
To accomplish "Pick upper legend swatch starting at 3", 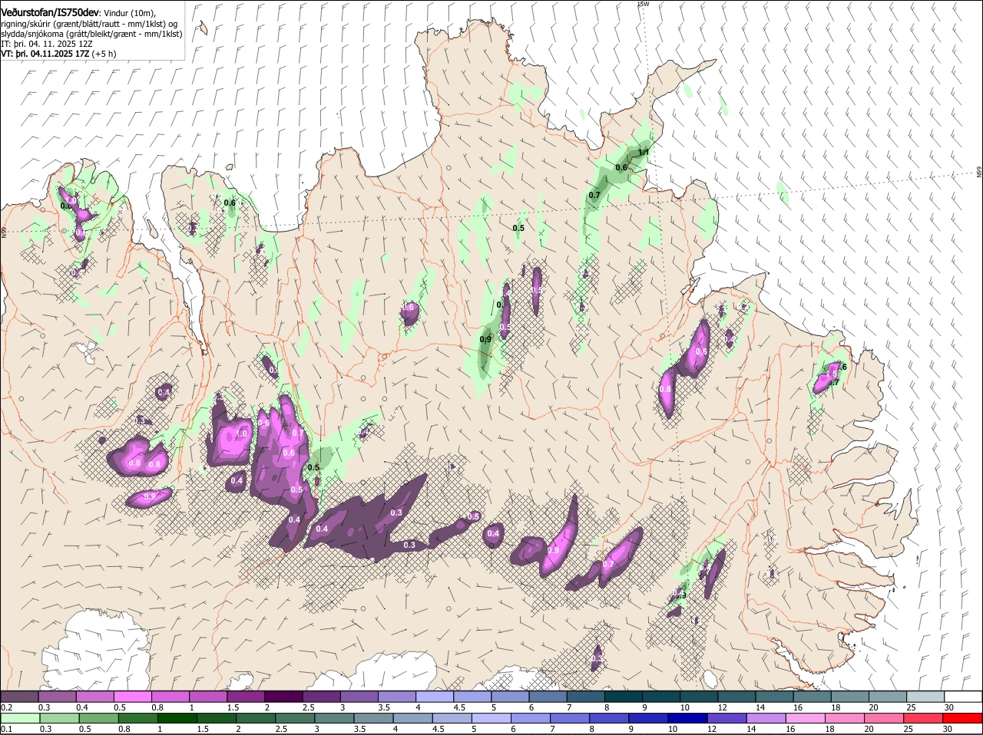I will pos(359,697).
